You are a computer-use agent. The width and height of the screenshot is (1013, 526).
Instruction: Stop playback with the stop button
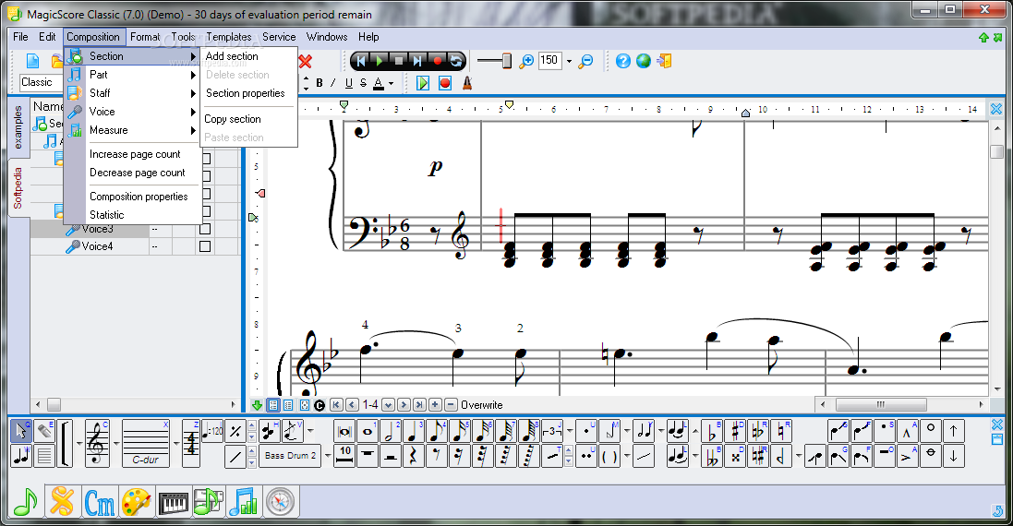click(x=399, y=61)
